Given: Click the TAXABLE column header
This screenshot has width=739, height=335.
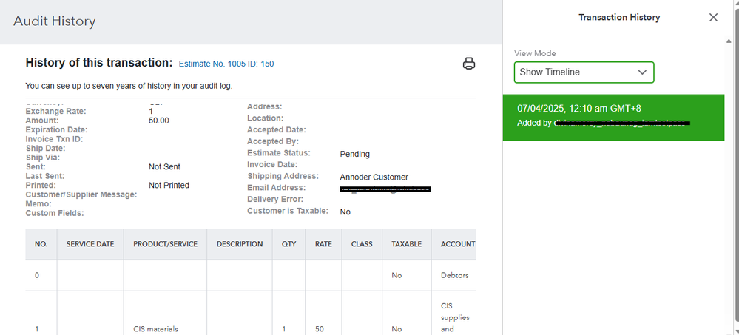Looking at the screenshot, I should (406, 244).
